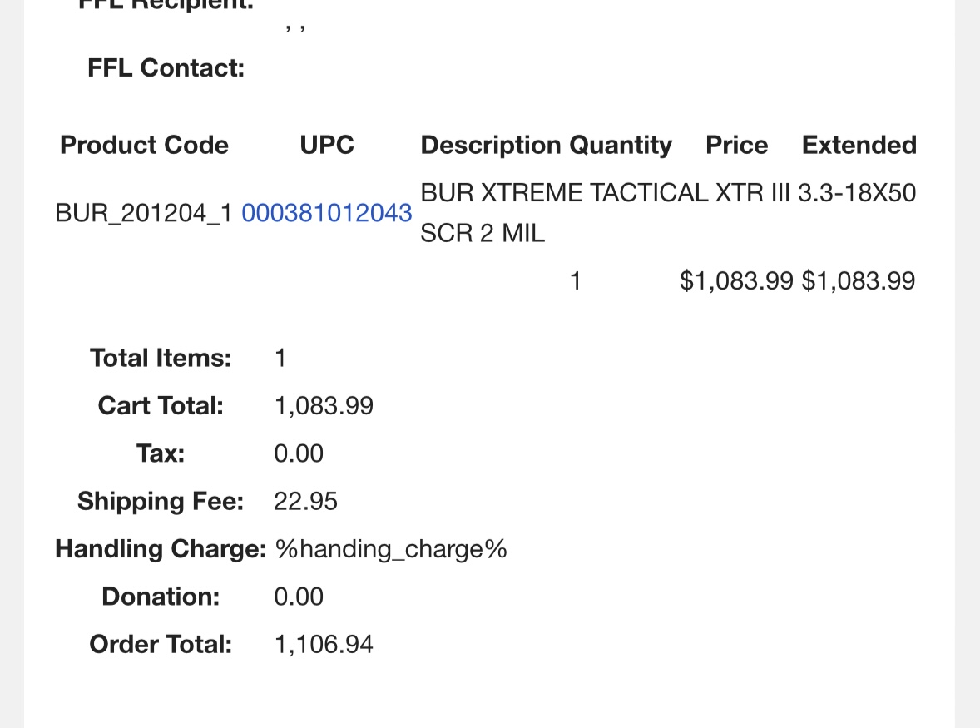Click the Shipping Fee value 22.95
The image size is (980, 728).
(305, 502)
